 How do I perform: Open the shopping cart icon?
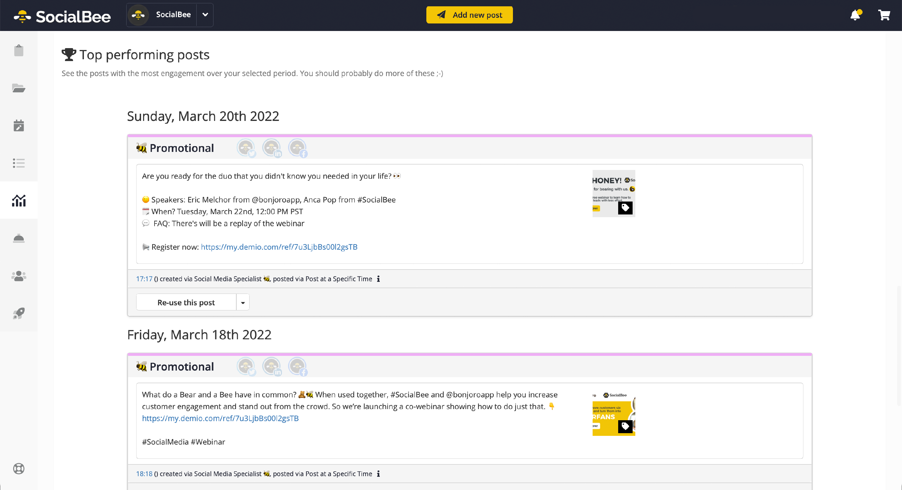coord(884,15)
